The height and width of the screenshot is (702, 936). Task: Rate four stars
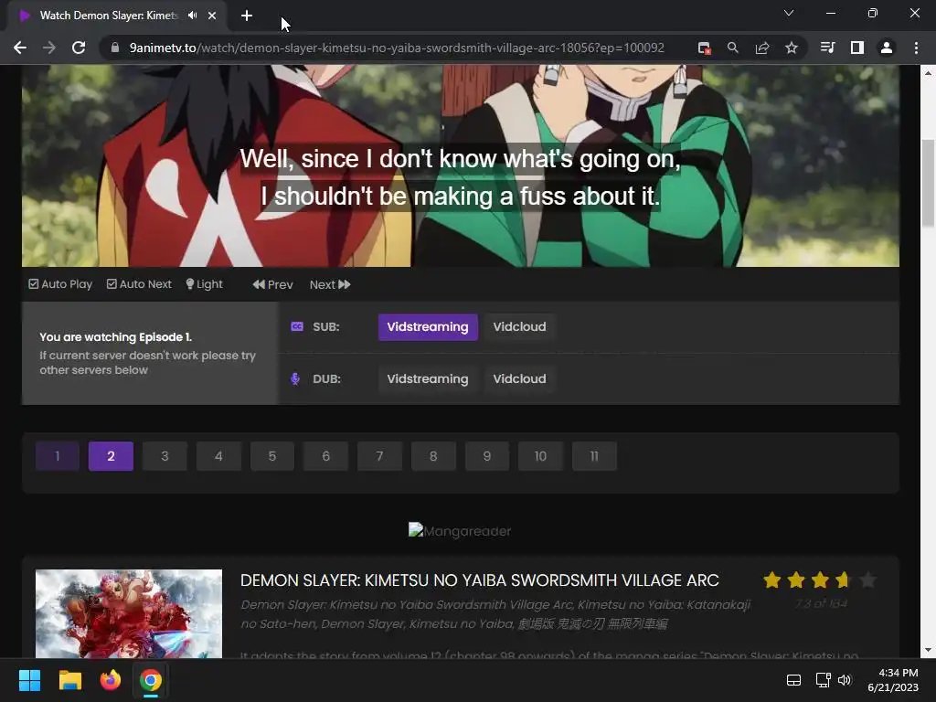point(844,580)
